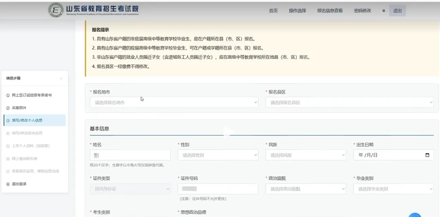Screen dimensions: 440x217
Task: Click the 退出 button in header
Action: pyautogui.click(x=397, y=11)
